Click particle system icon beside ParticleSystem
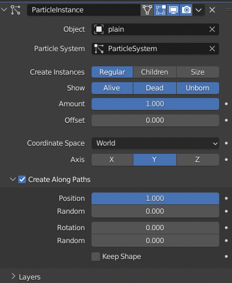This screenshot has height=283, width=232. point(99,49)
